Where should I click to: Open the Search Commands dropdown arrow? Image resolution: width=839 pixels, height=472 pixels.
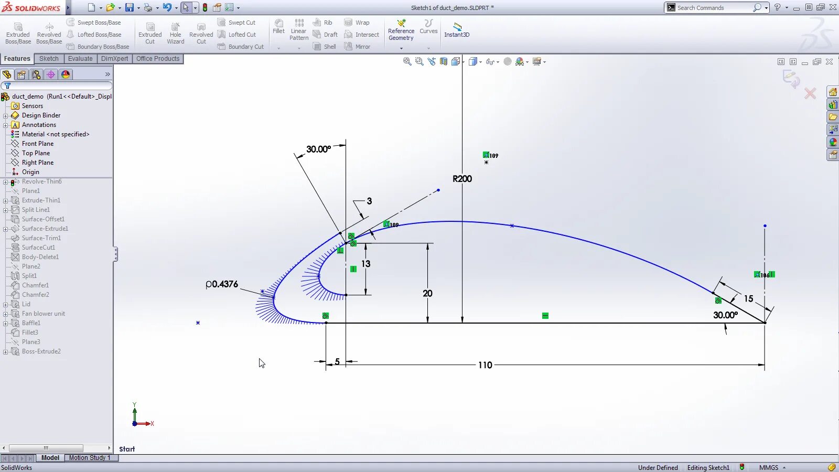pyautogui.click(x=766, y=8)
